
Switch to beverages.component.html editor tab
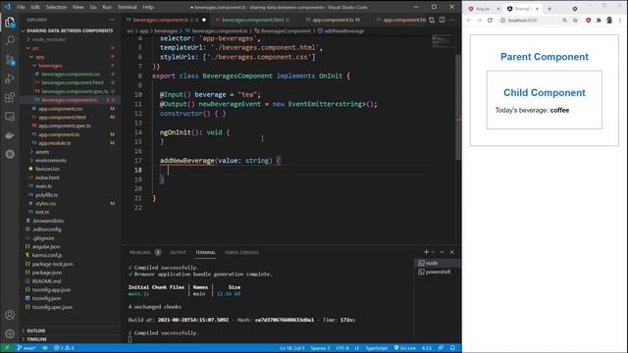[252, 20]
